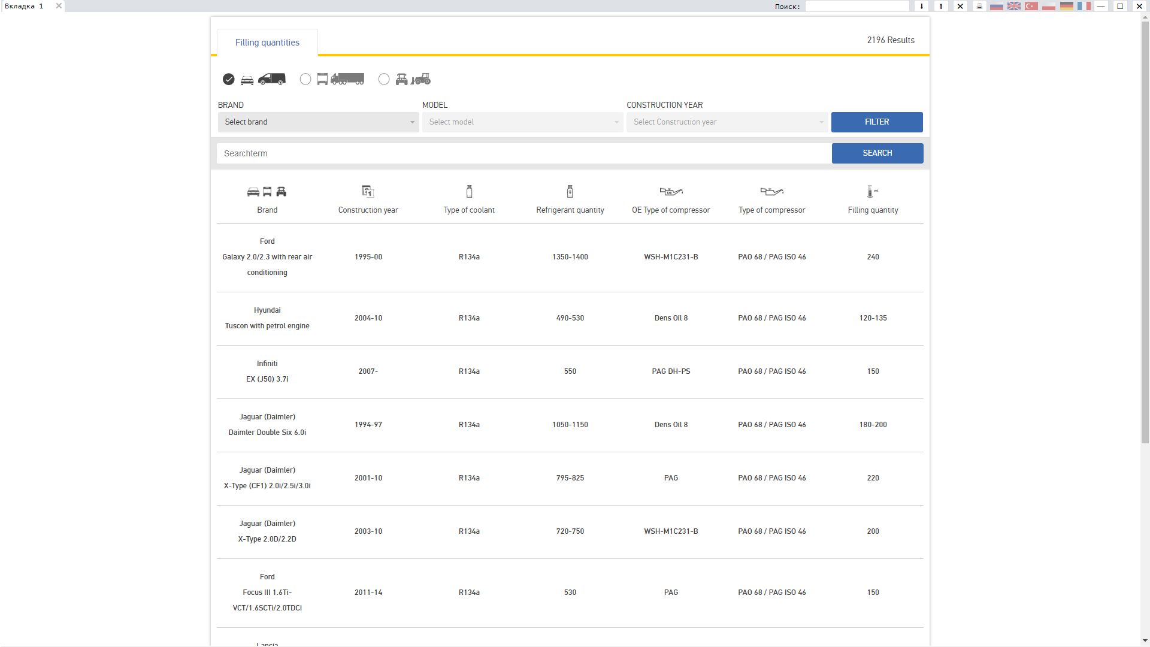Open the Select brand dropdown
The image size is (1150, 647).
[318, 122]
